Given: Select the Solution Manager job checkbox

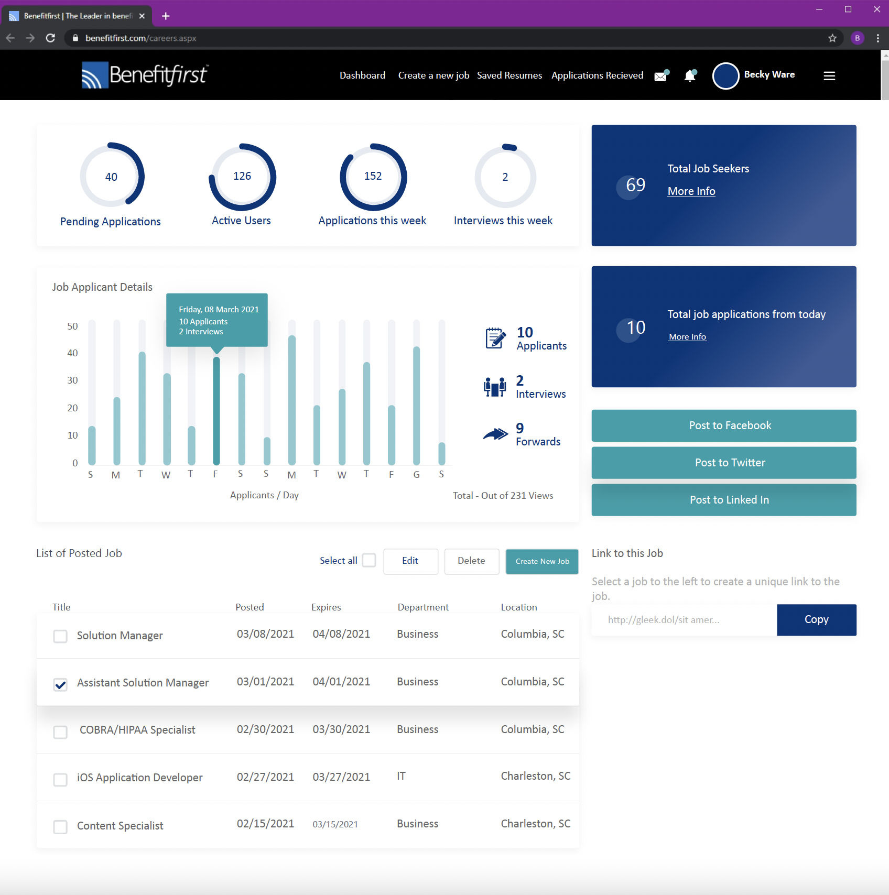Looking at the screenshot, I should [61, 637].
